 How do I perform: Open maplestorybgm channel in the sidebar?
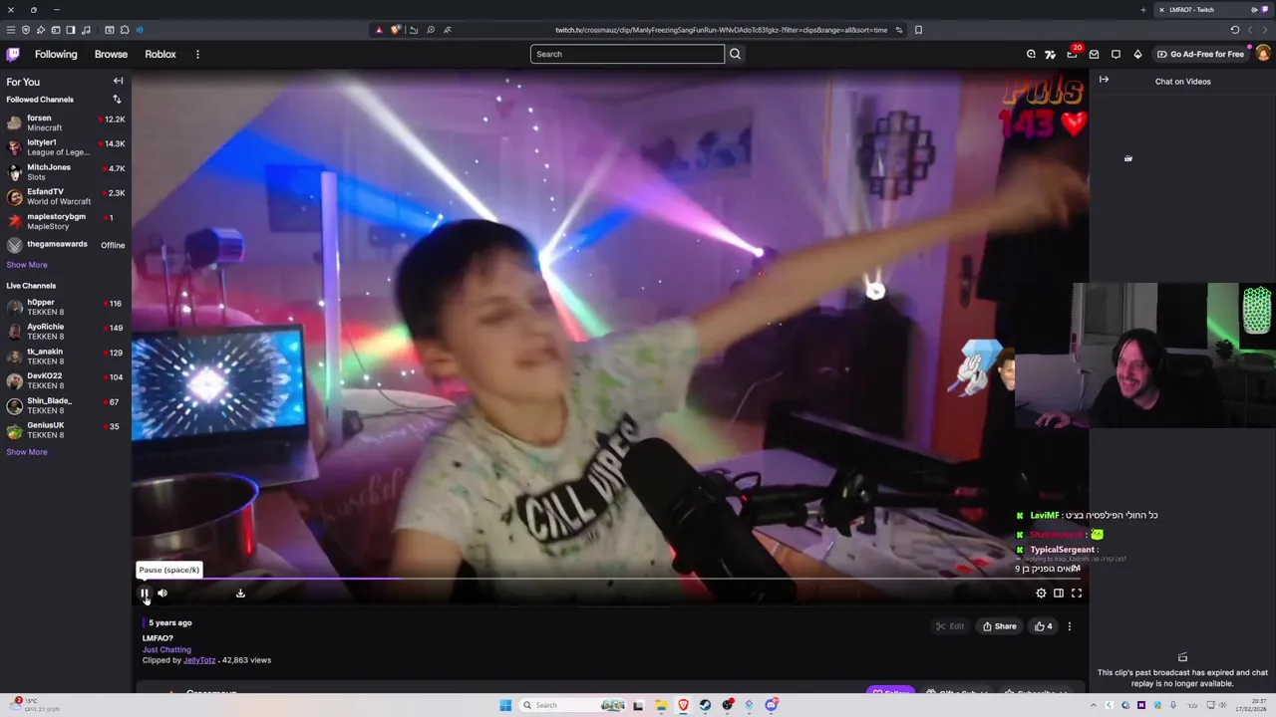coord(65,221)
